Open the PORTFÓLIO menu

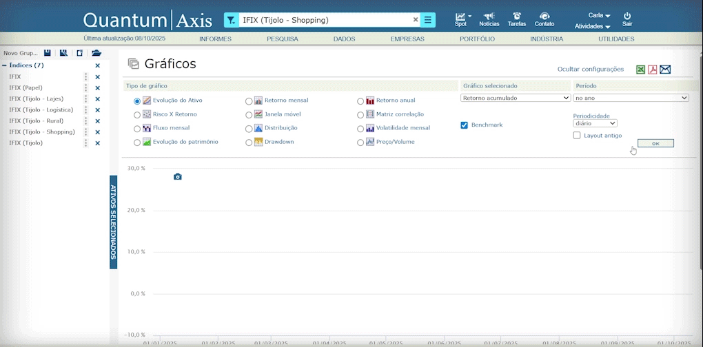(477, 39)
